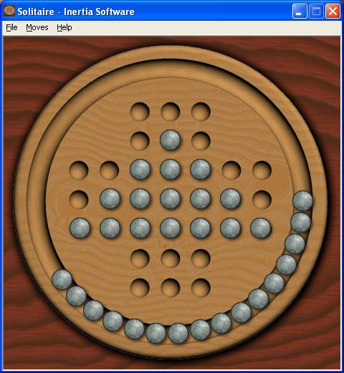Click the topmost captured marble in the right rim
Viewport: 344px width, 373px height.
pyautogui.click(x=302, y=200)
